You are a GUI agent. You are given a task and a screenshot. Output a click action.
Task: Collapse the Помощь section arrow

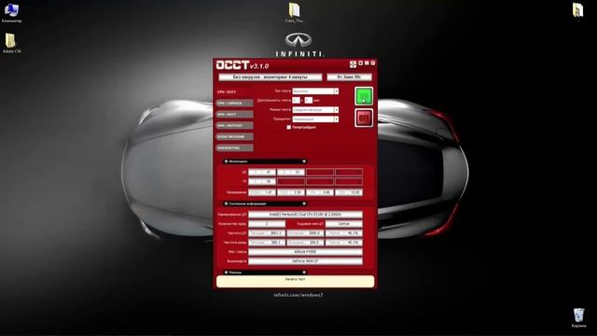(304, 273)
